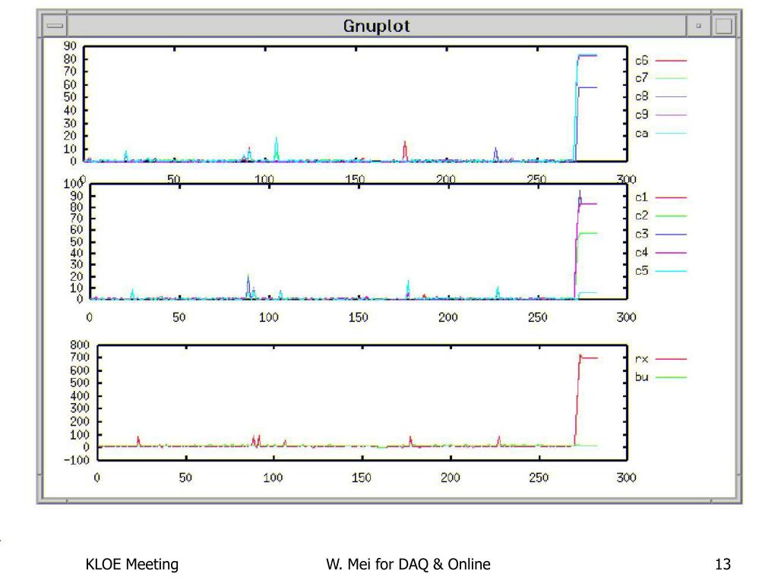Click the ca cyan legend line
The height and width of the screenshot is (583, 778).
click(671, 134)
